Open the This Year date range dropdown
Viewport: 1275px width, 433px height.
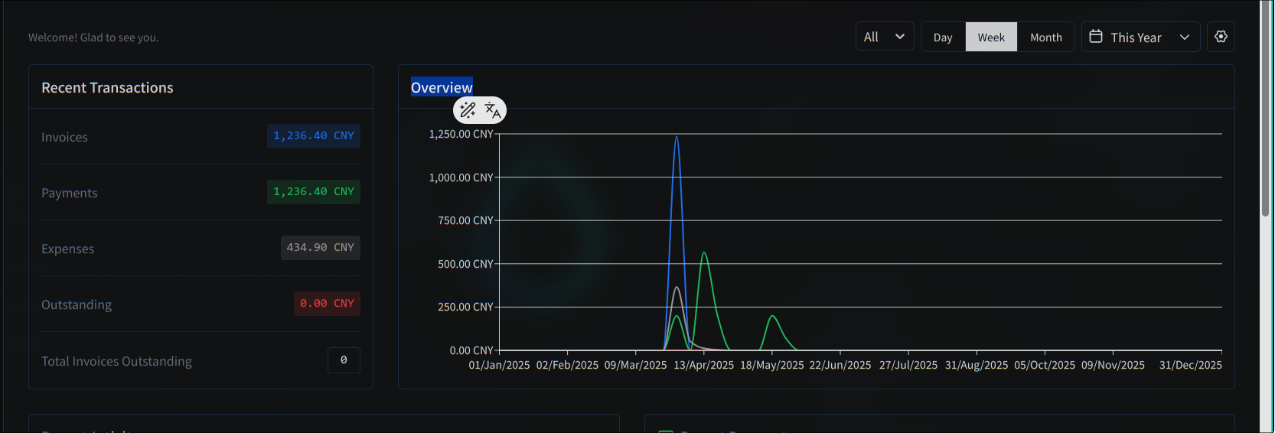point(1140,37)
